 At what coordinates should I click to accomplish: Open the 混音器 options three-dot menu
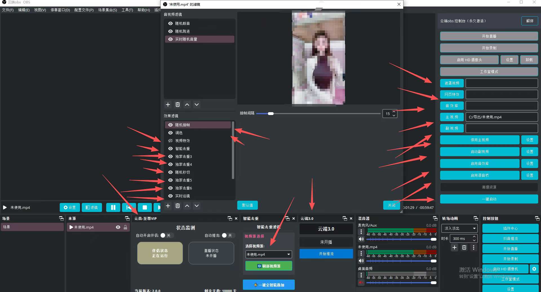point(361,232)
